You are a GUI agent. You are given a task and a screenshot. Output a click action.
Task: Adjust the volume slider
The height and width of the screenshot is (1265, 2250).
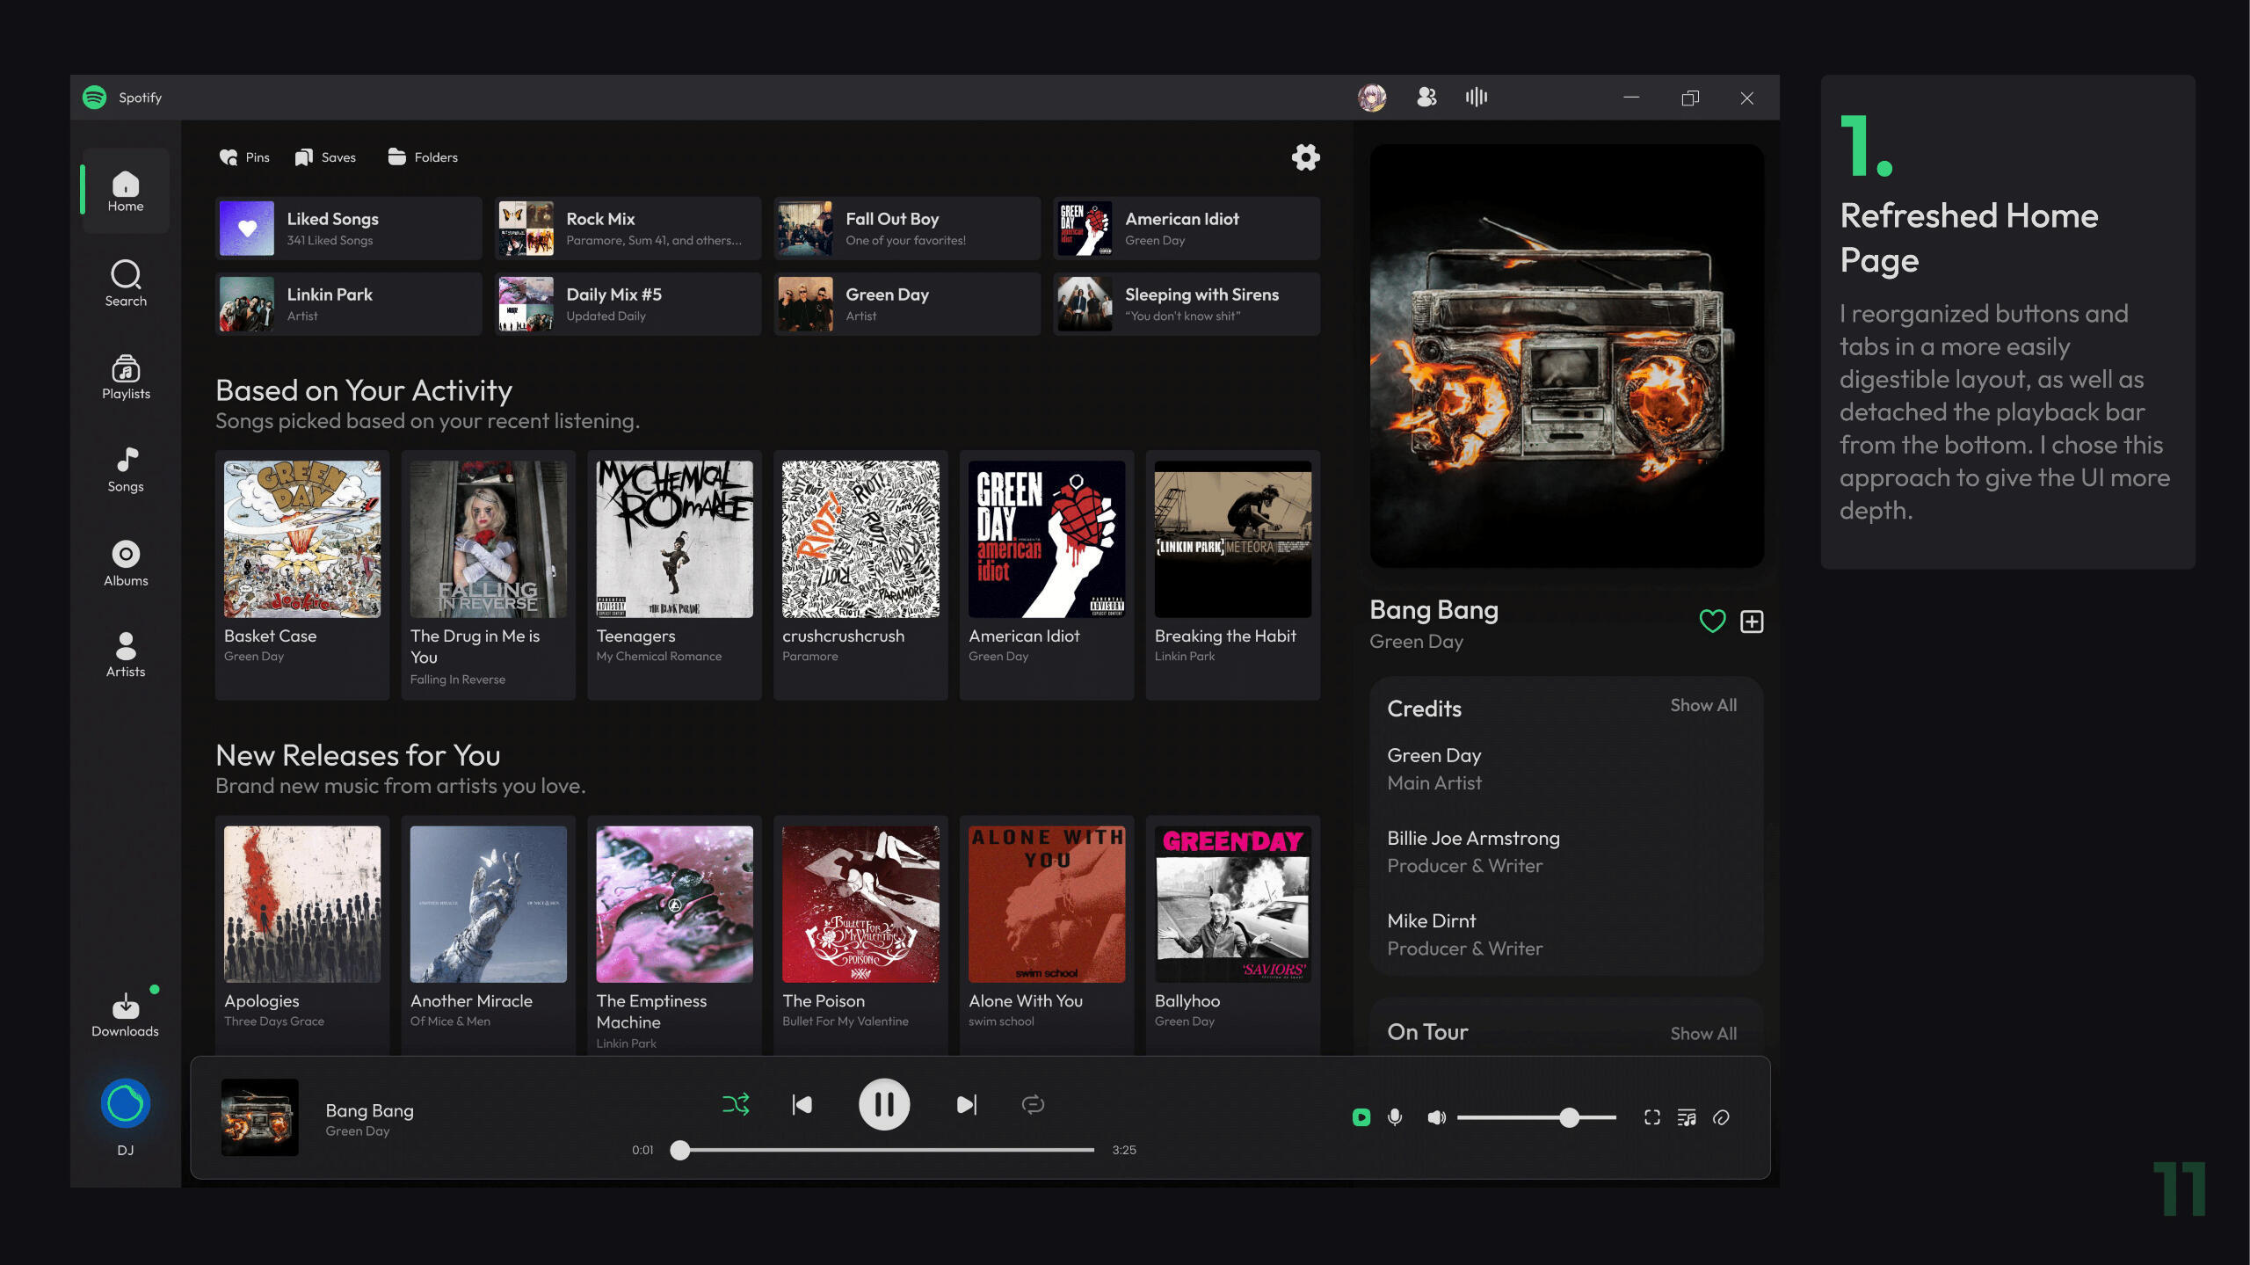1569,1117
